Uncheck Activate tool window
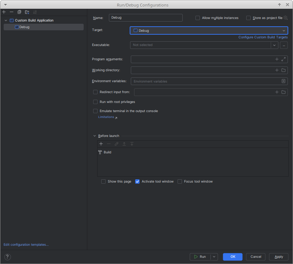This screenshot has width=293, height=264. click(x=137, y=181)
